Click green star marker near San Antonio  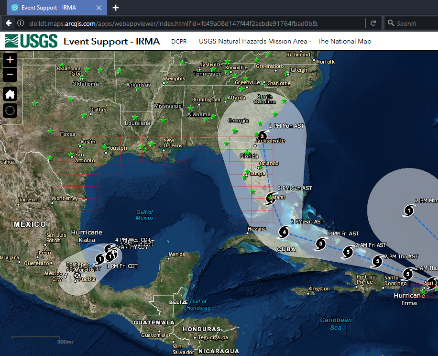71,154
